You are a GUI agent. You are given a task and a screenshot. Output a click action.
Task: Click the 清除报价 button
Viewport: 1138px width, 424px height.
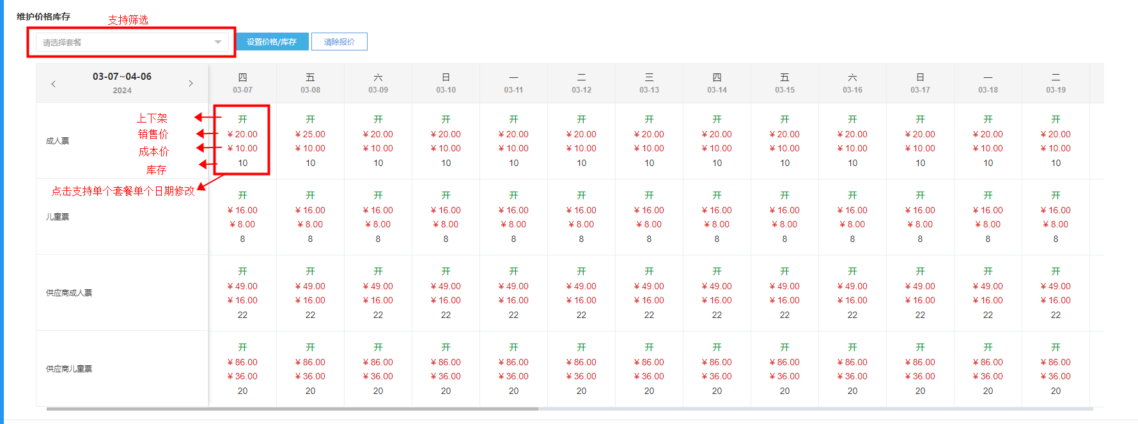tap(339, 42)
